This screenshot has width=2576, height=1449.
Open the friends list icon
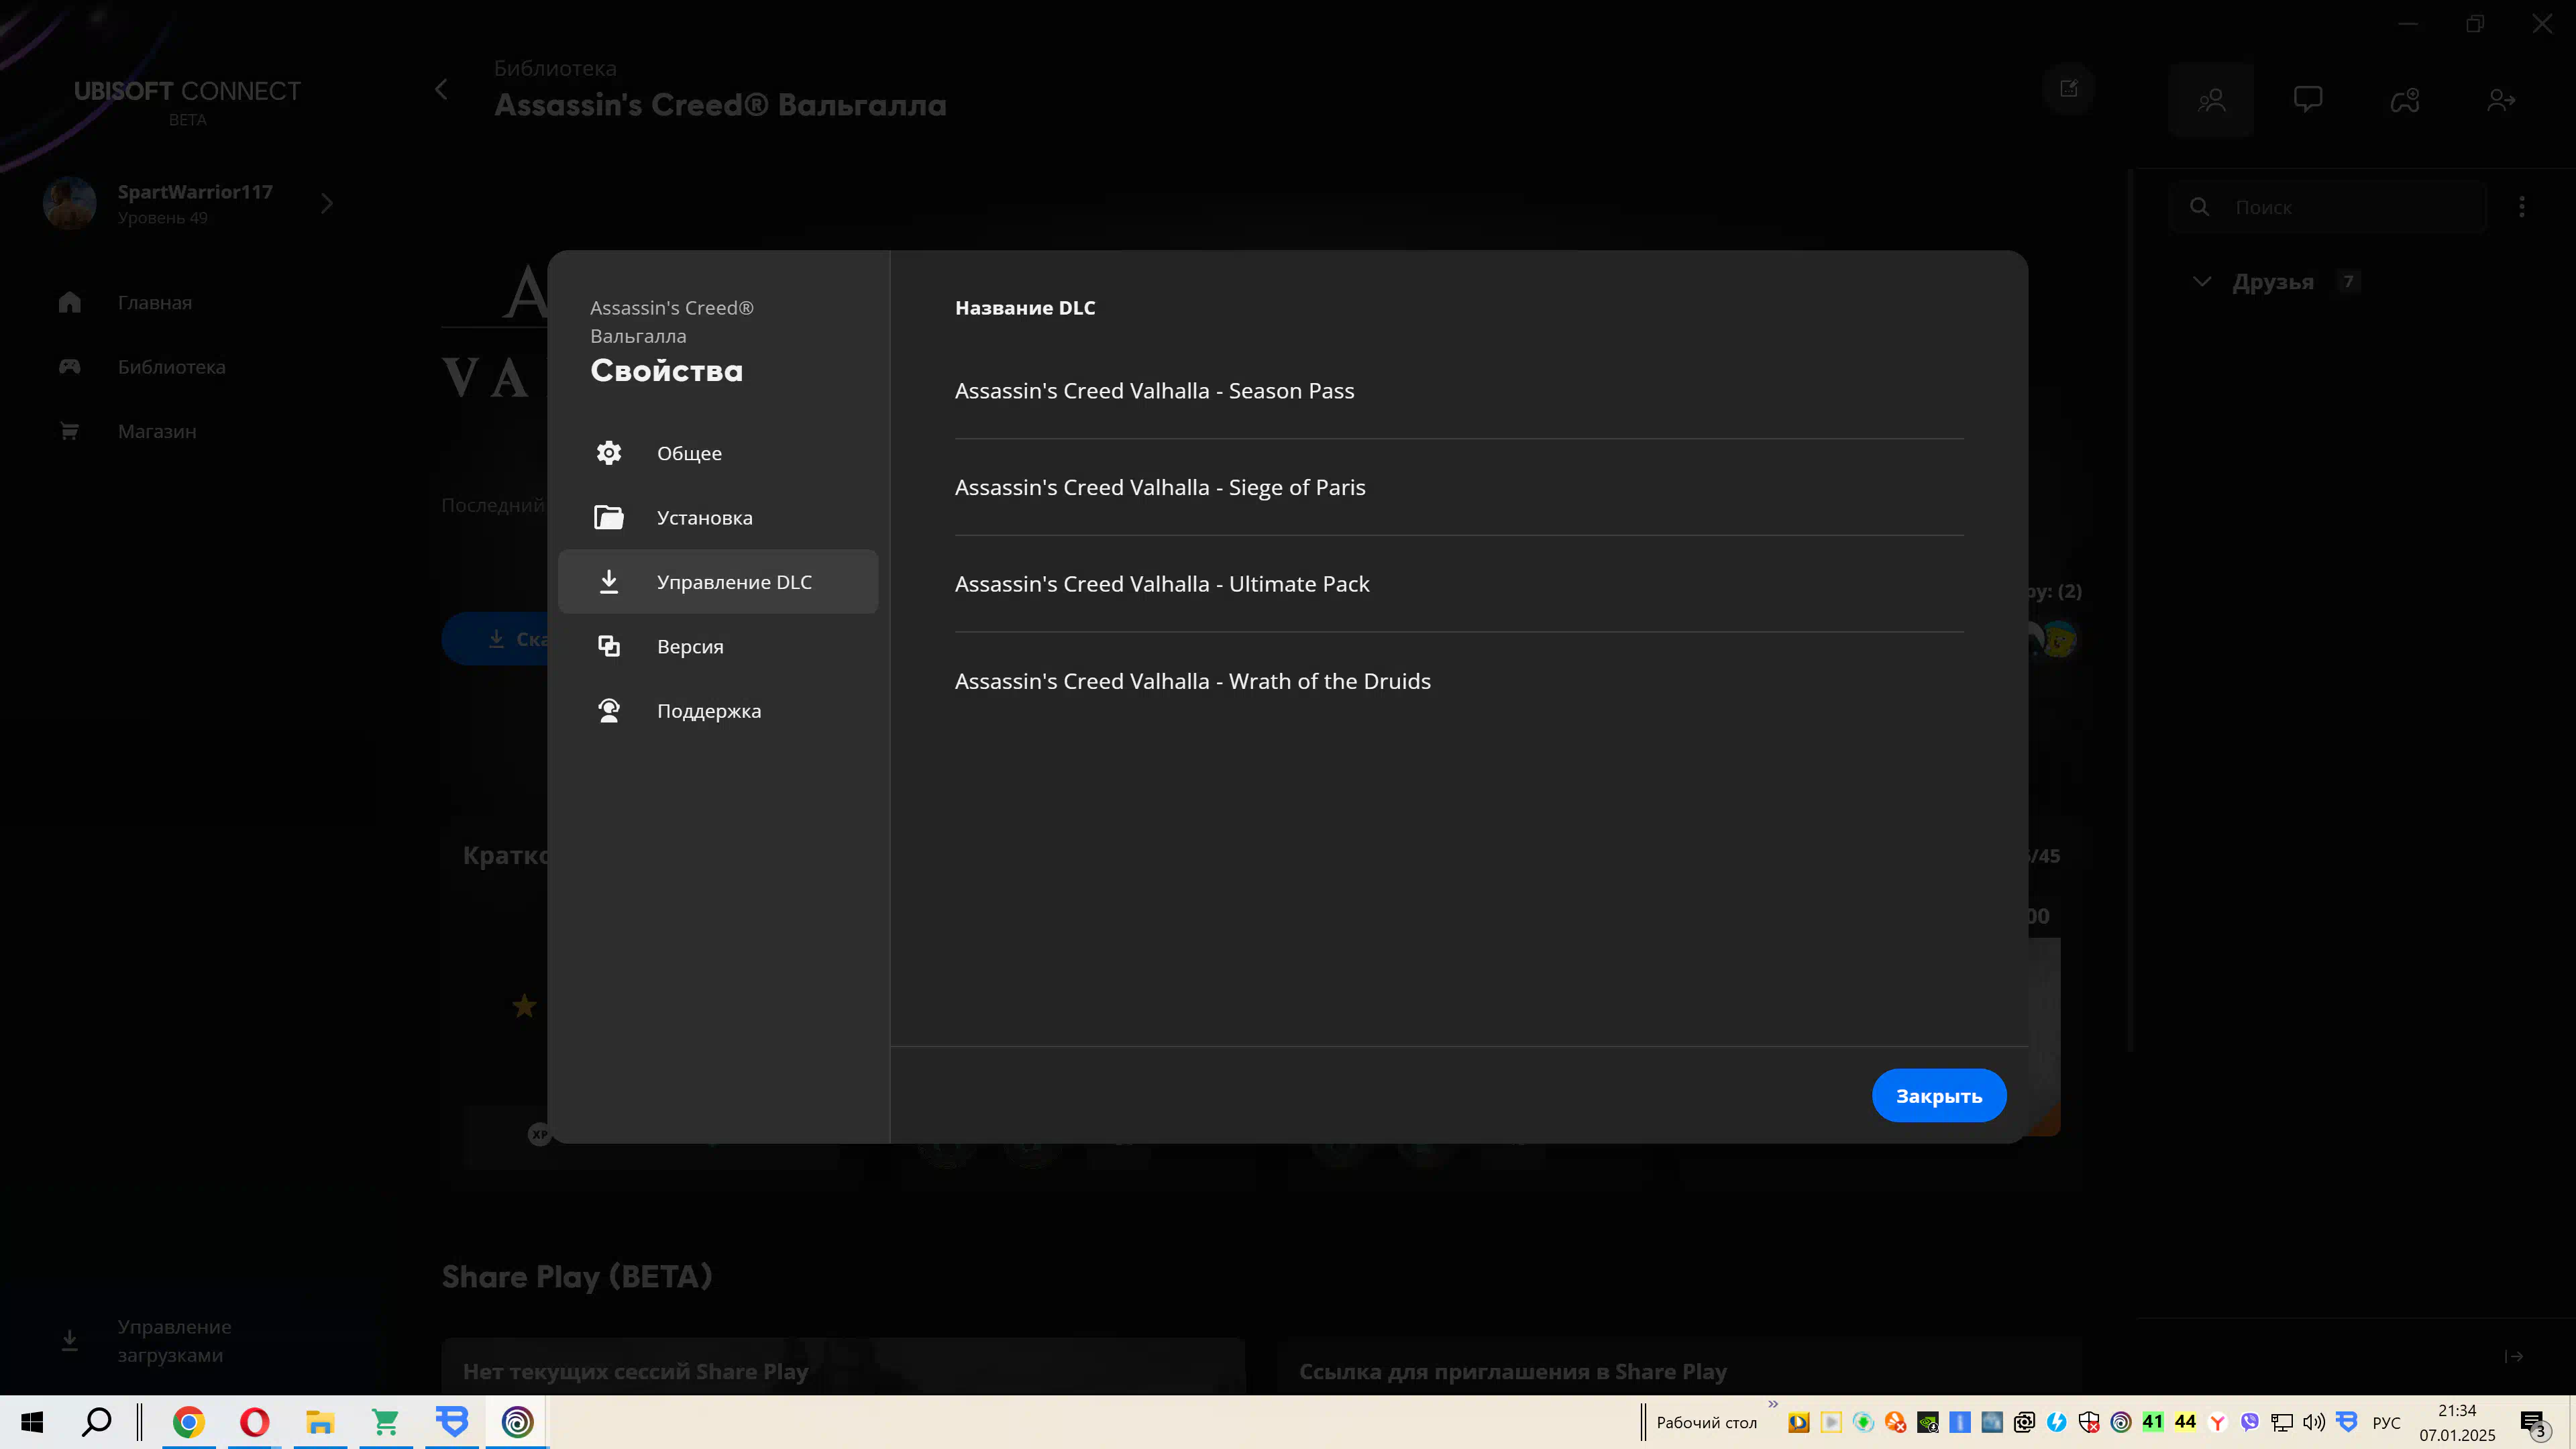2211,100
